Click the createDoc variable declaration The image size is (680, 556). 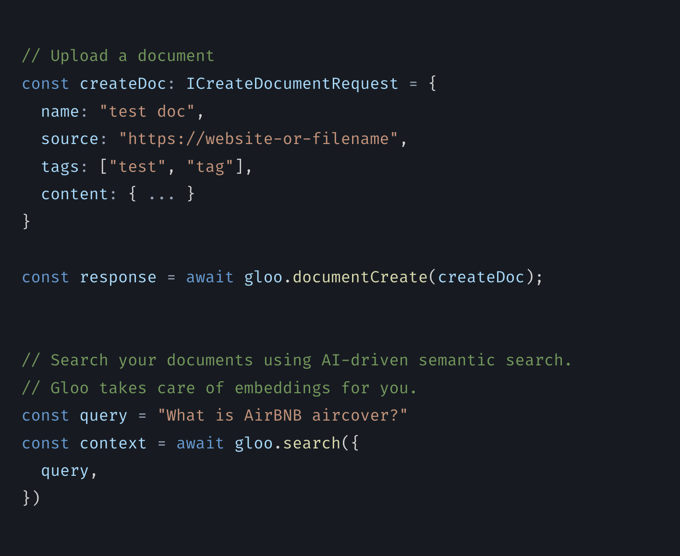click(123, 84)
